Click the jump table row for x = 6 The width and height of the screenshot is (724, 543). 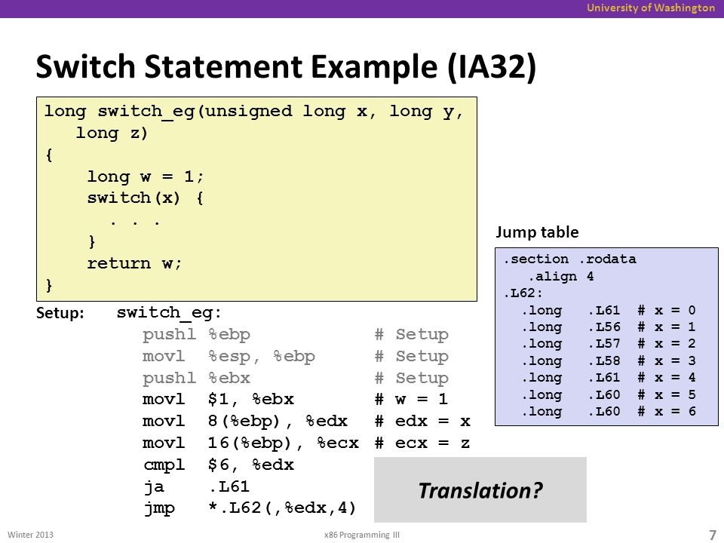(x=609, y=412)
